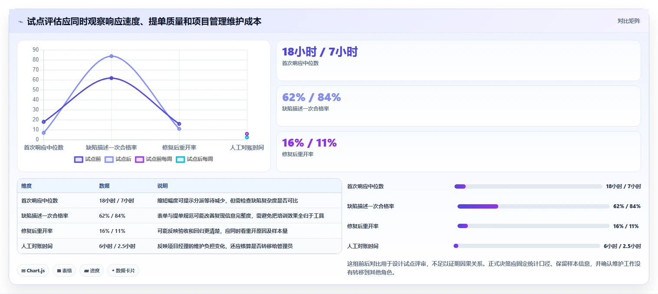Click the note starting 表单与提单规范
The image size is (658, 294).
point(241,216)
